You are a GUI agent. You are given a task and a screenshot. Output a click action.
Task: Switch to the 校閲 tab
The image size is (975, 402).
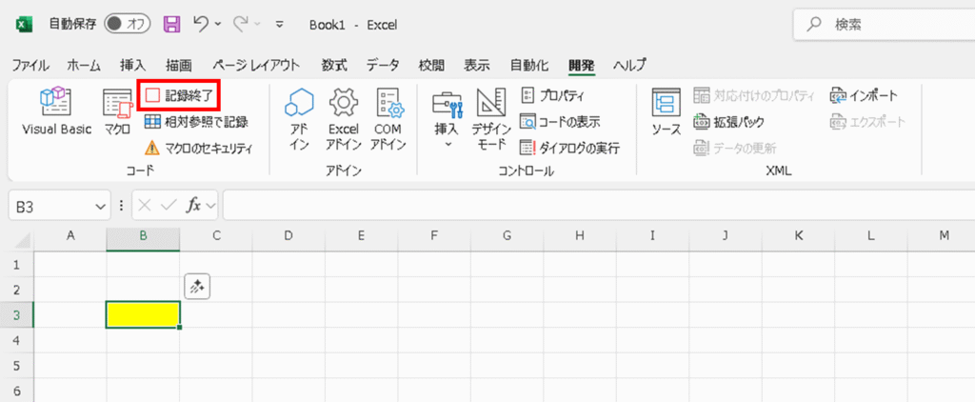(431, 66)
